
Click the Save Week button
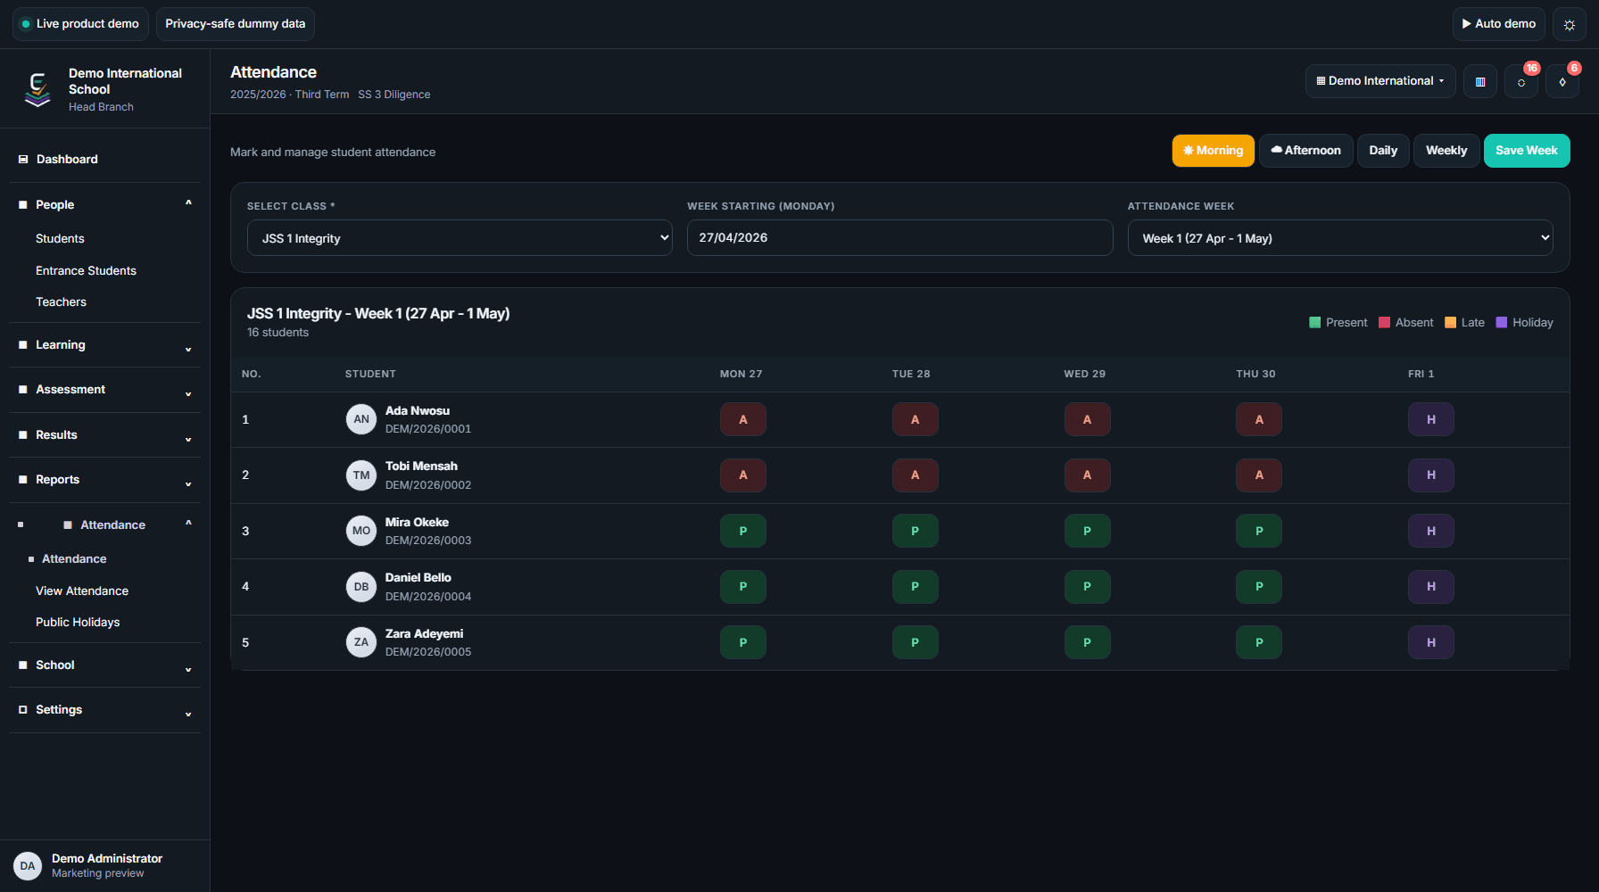tap(1527, 151)
